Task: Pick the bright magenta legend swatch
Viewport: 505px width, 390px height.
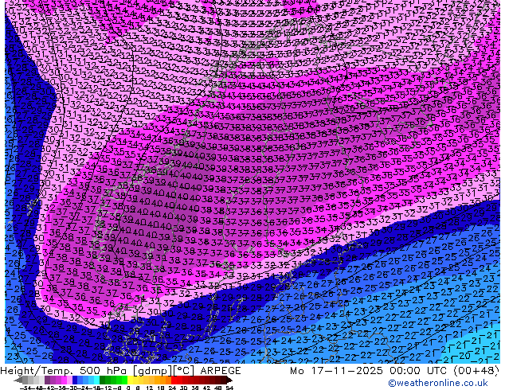Action: [x=64, y=380]
